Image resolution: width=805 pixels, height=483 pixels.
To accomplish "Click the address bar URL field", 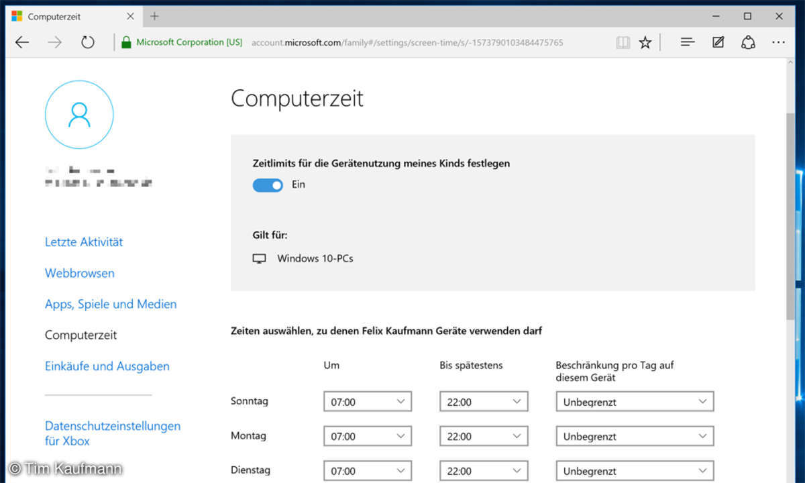I will coord(407,42).
